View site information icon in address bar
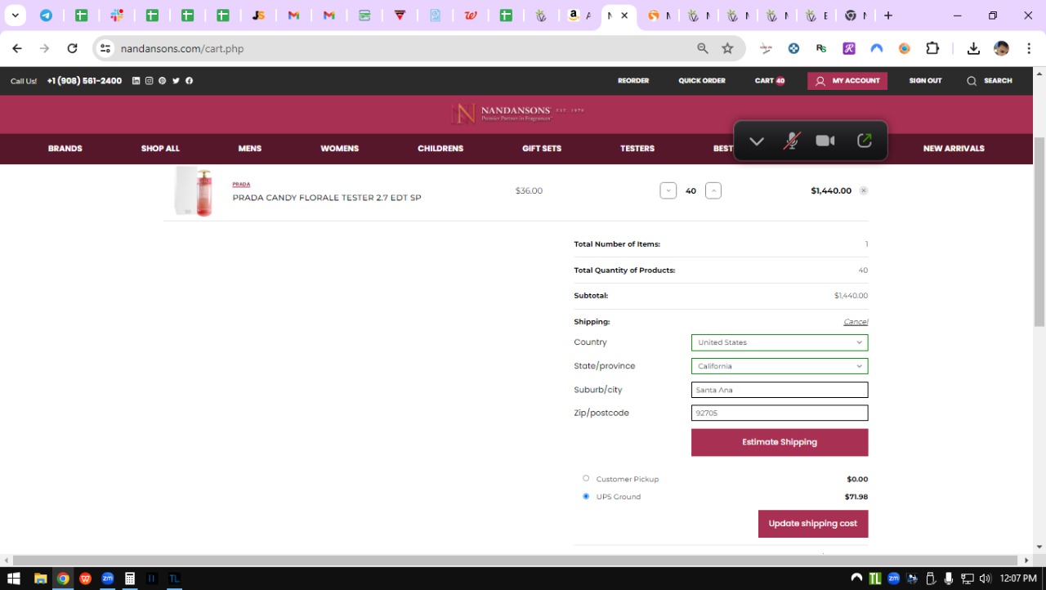The image size is (1046, 590). (105, 49)
